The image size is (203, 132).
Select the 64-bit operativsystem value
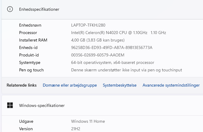pos(112,63)
